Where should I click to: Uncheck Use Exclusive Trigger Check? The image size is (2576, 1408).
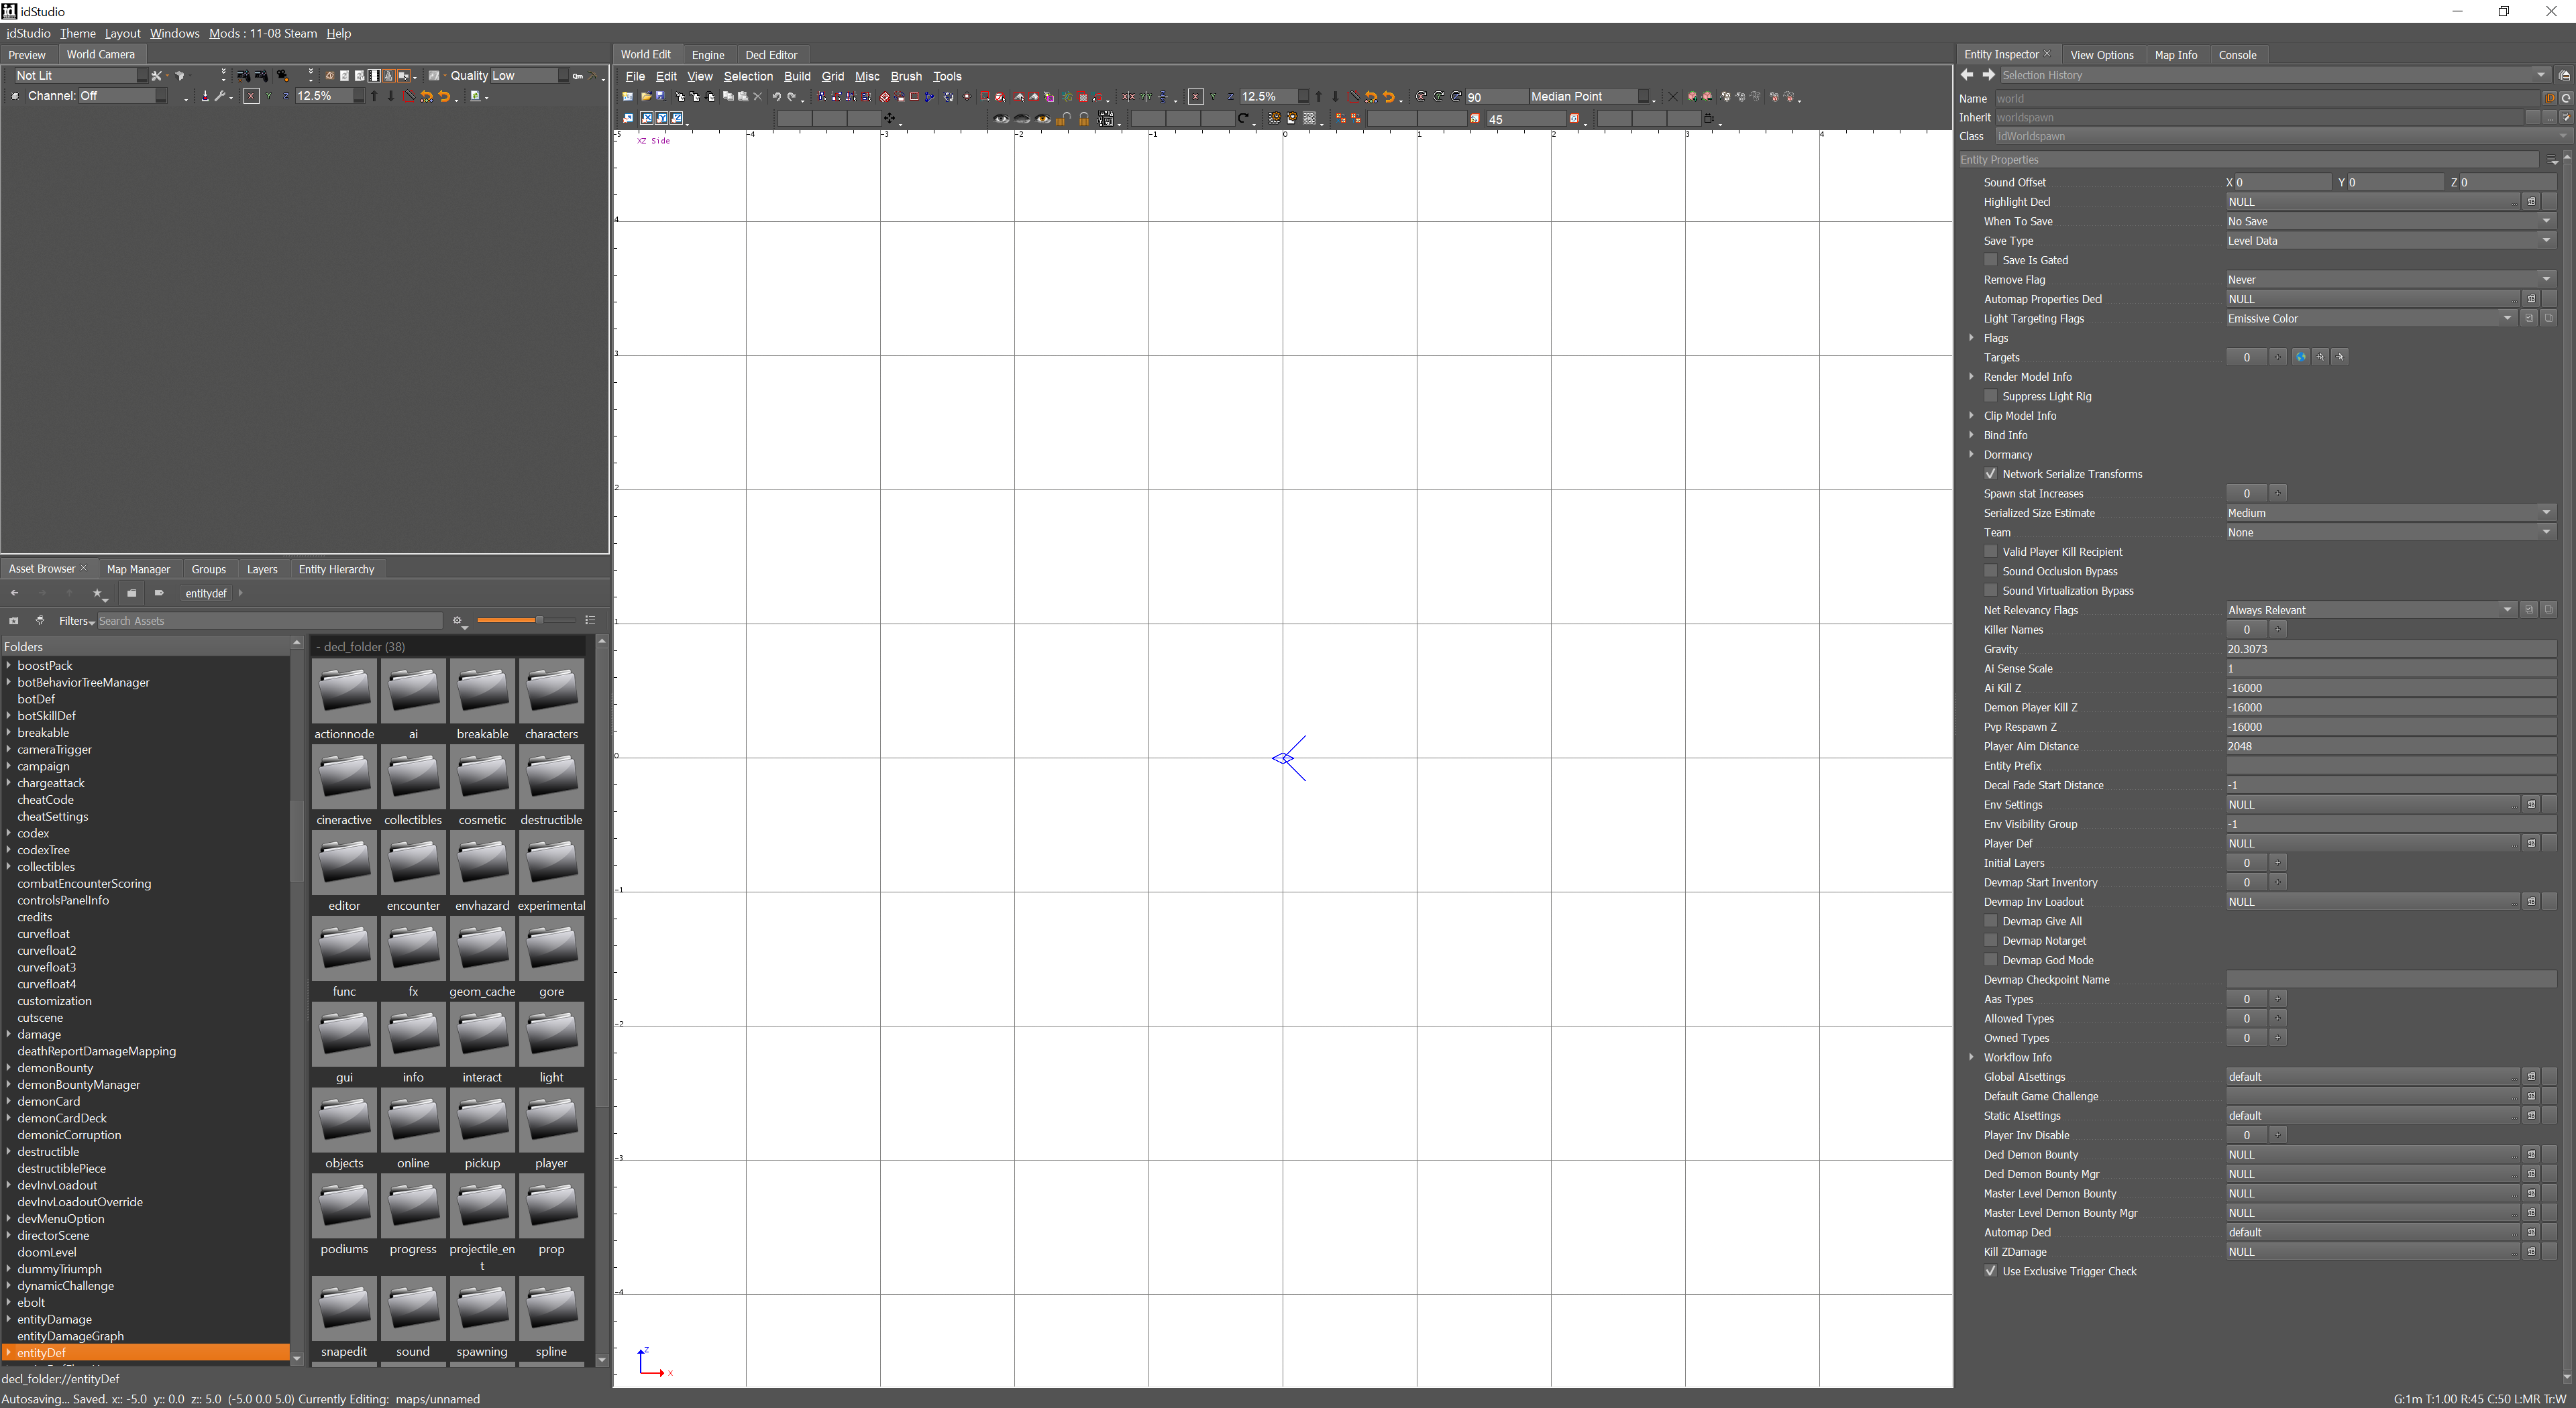pos(1991,1271)
